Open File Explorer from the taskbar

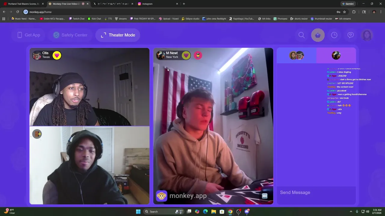214,211
